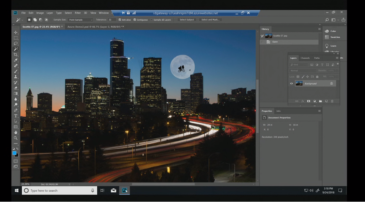The image size is (365, 202).
Task: Open the Sample Size dropdown
Action: 81,20
